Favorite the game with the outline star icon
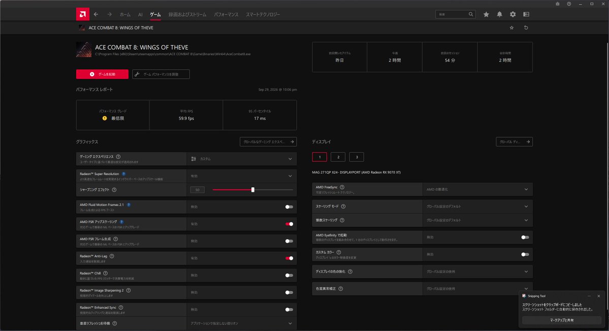 tap(512, 28)
